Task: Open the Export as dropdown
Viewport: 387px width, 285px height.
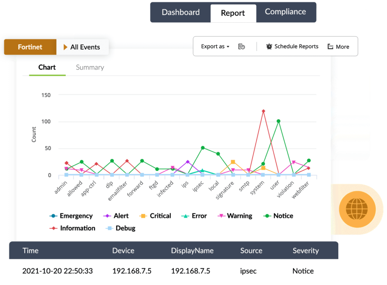Action: 215,46
